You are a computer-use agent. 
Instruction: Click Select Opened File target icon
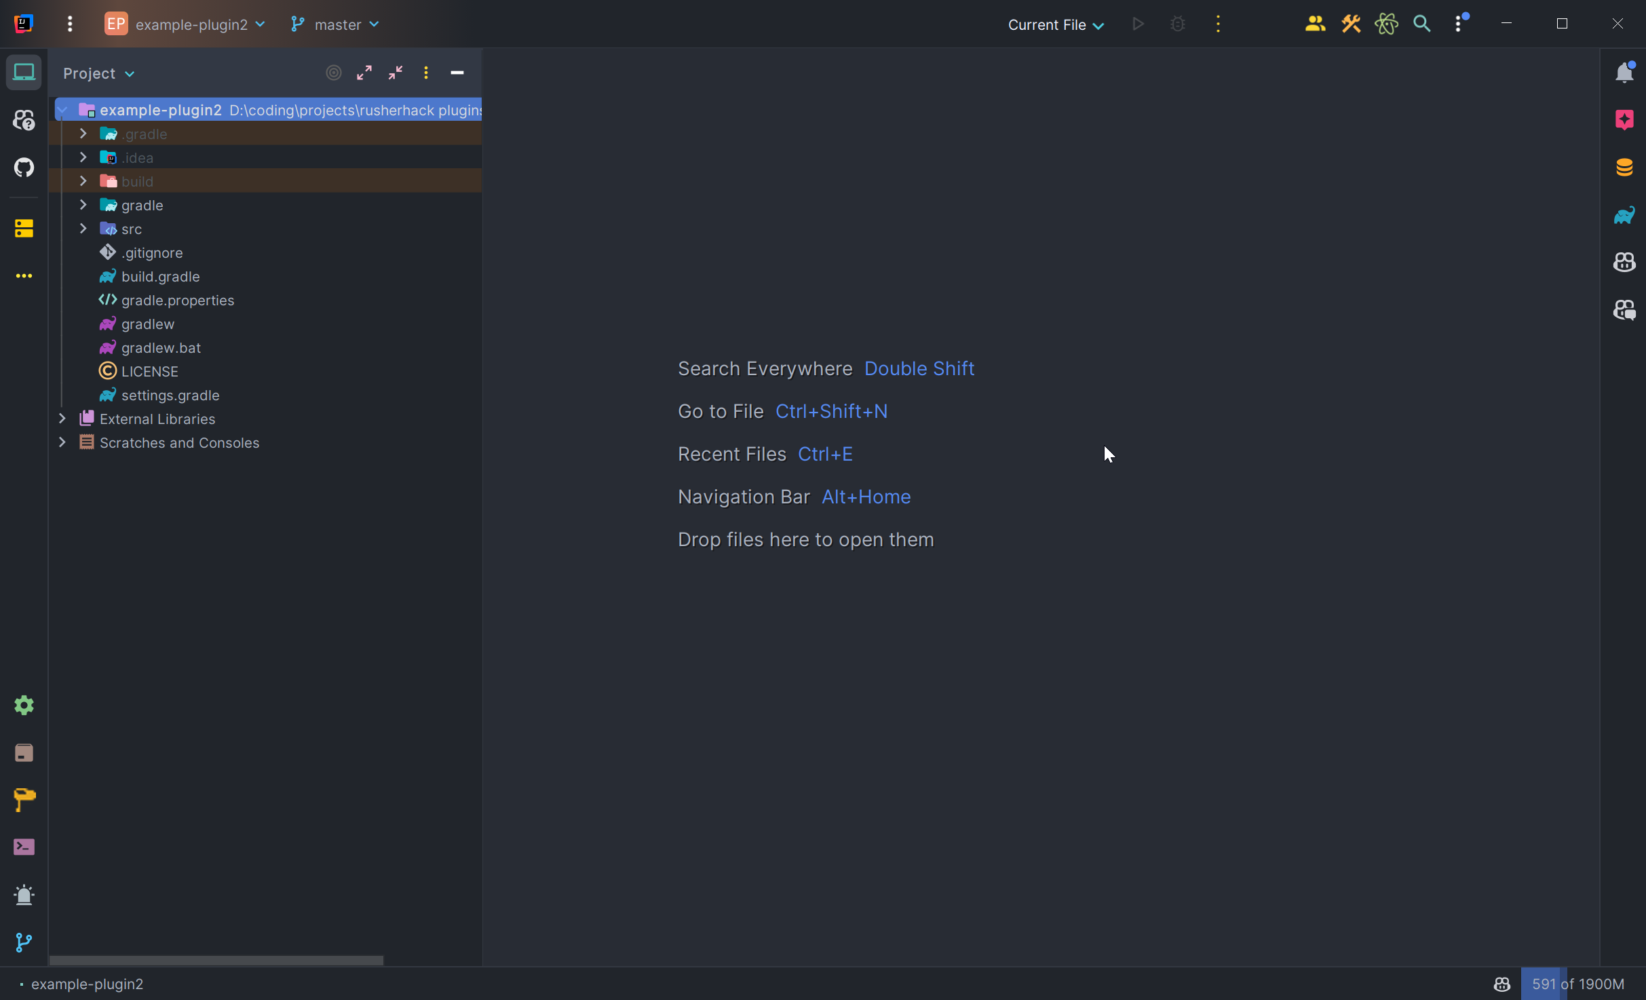(333, 73)
